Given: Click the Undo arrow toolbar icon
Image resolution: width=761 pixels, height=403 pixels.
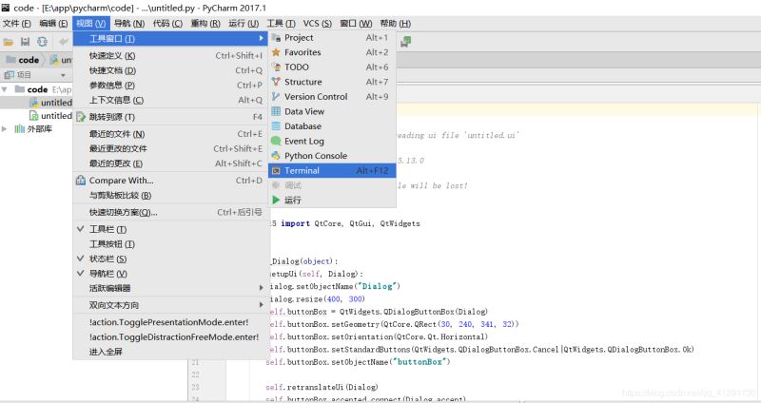Looking at the screenshot, I should click(x=63, y=42).
